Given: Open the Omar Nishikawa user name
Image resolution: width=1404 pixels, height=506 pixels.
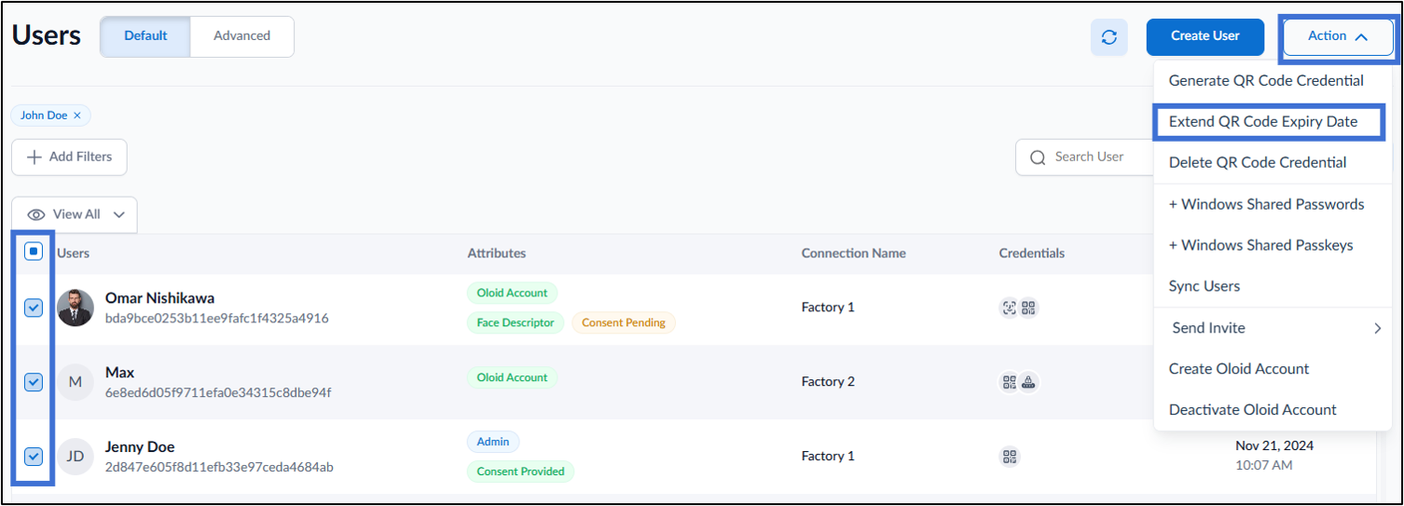Looking at the screenshot, I should (x=159, y=298).
